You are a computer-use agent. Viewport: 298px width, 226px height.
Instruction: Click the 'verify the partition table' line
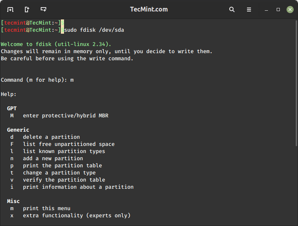(64, 180)
